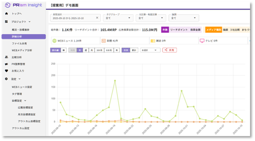The width and height of the screenshot is (255, 141).
Task: Switch chart to 折れ線 line mode
Action: (x=55, y=50)
